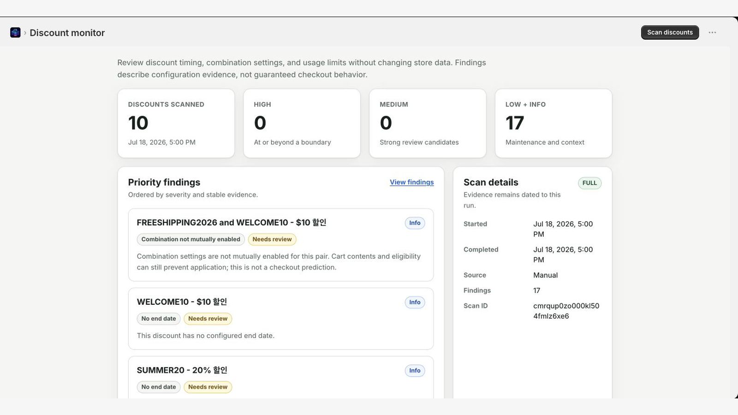
Task: Click the Scan details heading
Action: pos(491,183)
